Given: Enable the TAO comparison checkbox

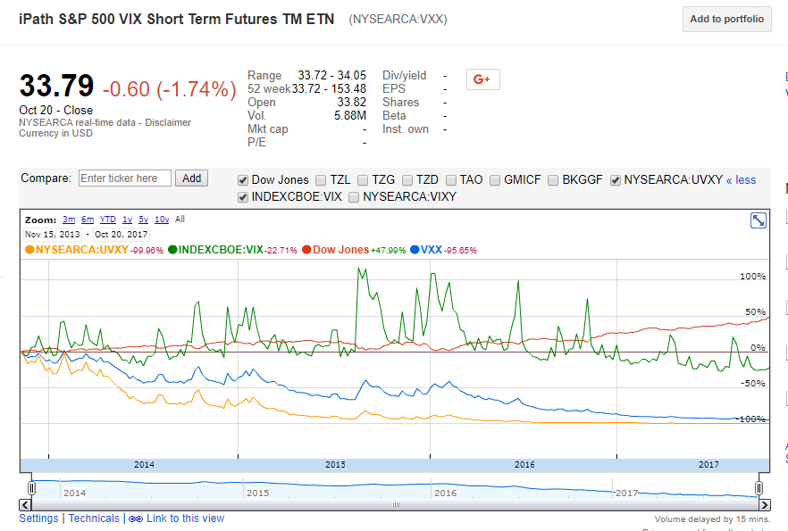Looking at the screenshot, I should tap(451, 180).
